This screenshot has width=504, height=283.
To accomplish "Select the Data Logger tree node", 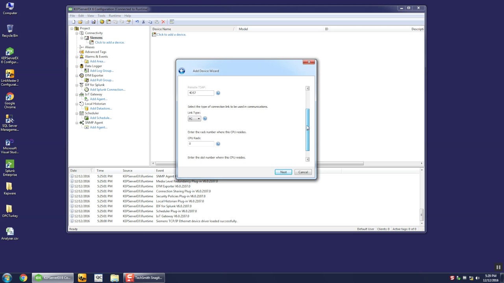I will click(x=93, y=66).
